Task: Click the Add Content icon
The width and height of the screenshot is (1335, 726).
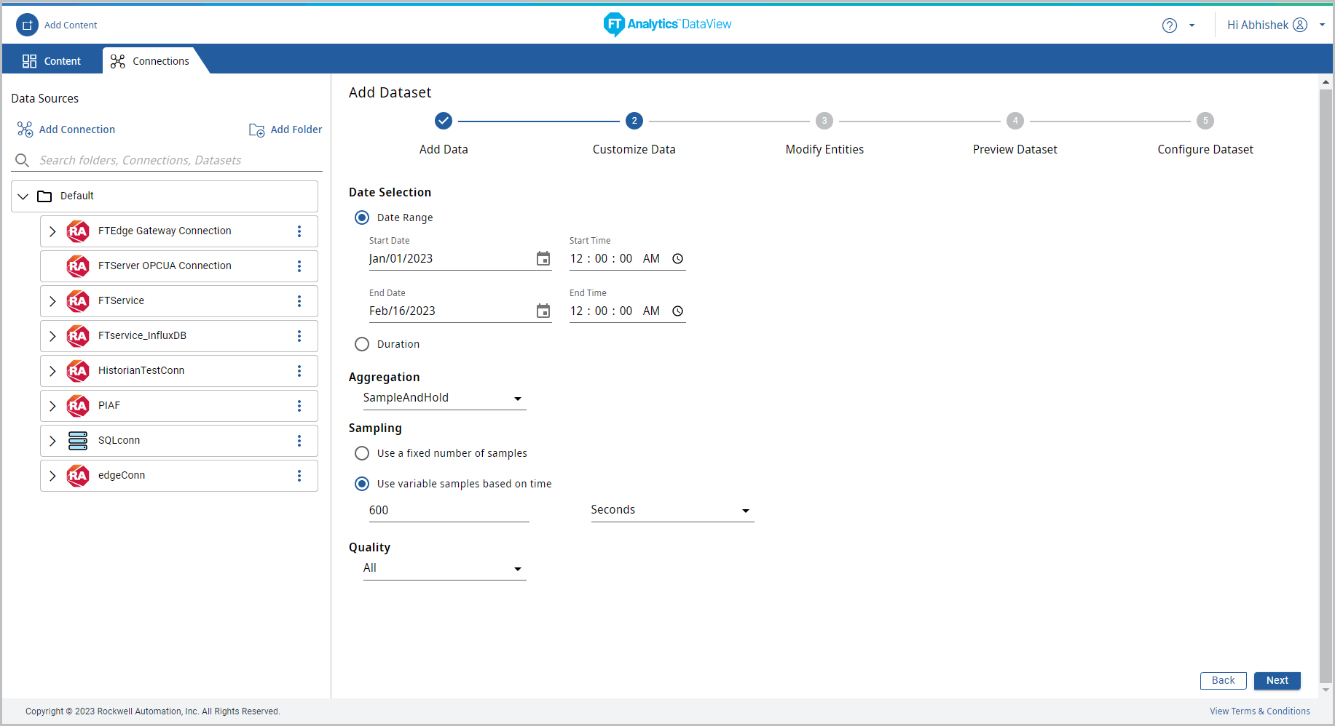Action: (x=27, y=25)
